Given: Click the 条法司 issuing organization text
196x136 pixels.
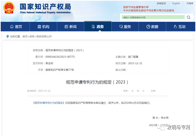Looking at the screenshot, I should [49, 63].
